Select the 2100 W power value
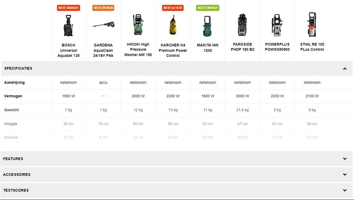 312,96
